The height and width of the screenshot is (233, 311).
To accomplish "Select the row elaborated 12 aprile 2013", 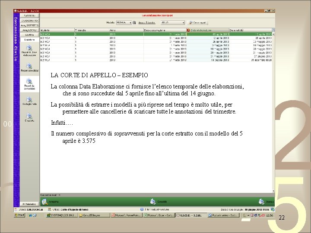I will pyautogui.click(x=156, y=38).
